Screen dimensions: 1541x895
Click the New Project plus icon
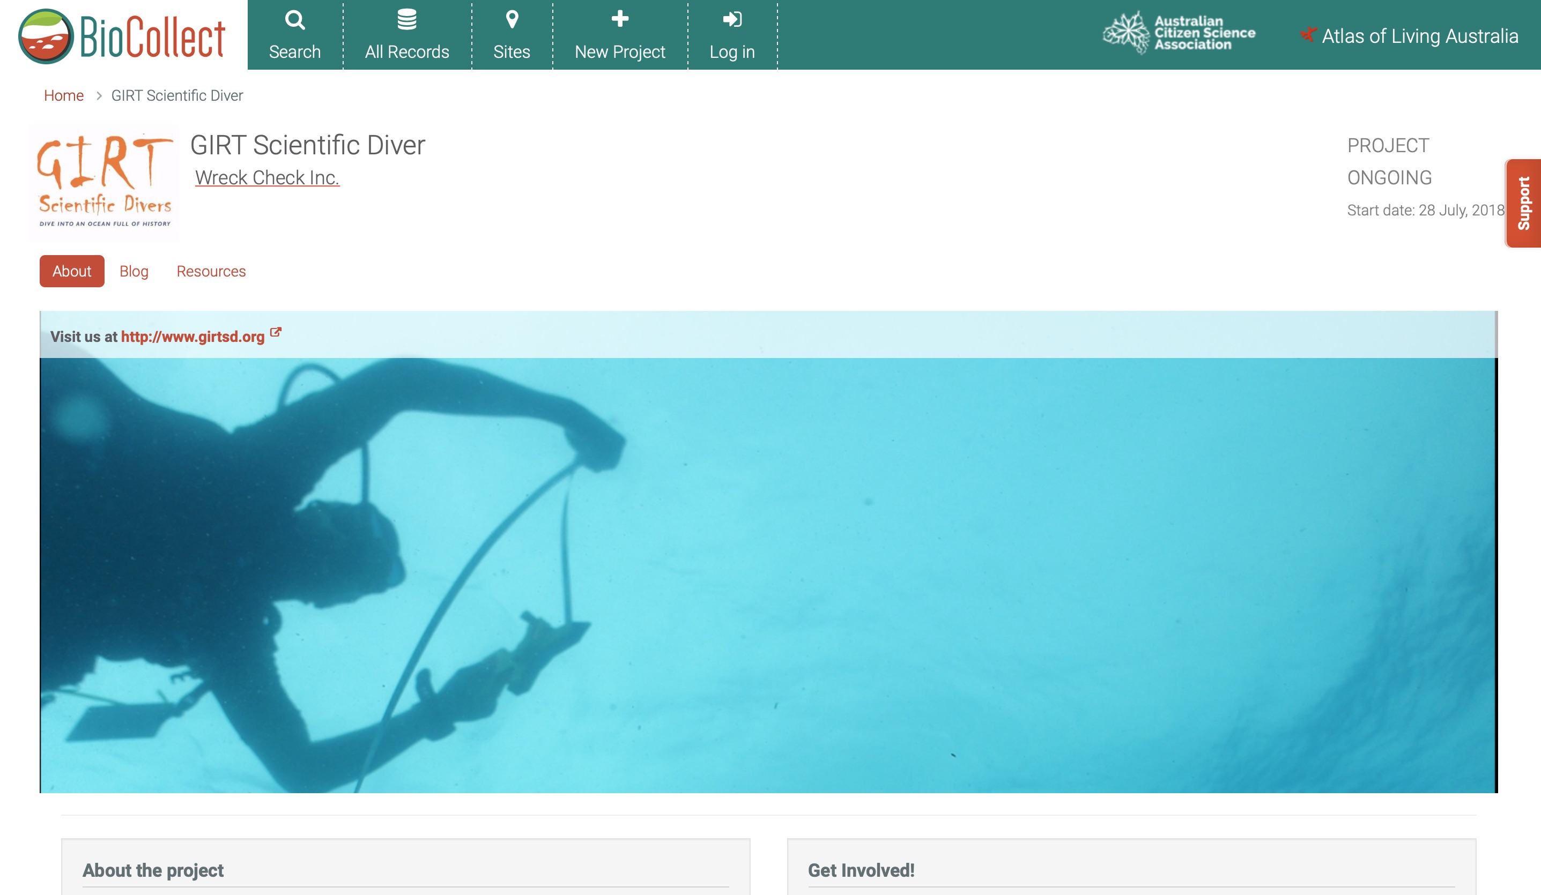coord(619,19)
